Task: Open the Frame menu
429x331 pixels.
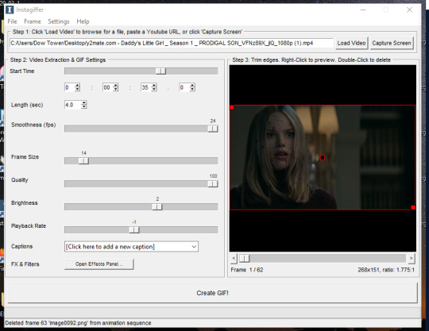Action: tap(33, 21)
